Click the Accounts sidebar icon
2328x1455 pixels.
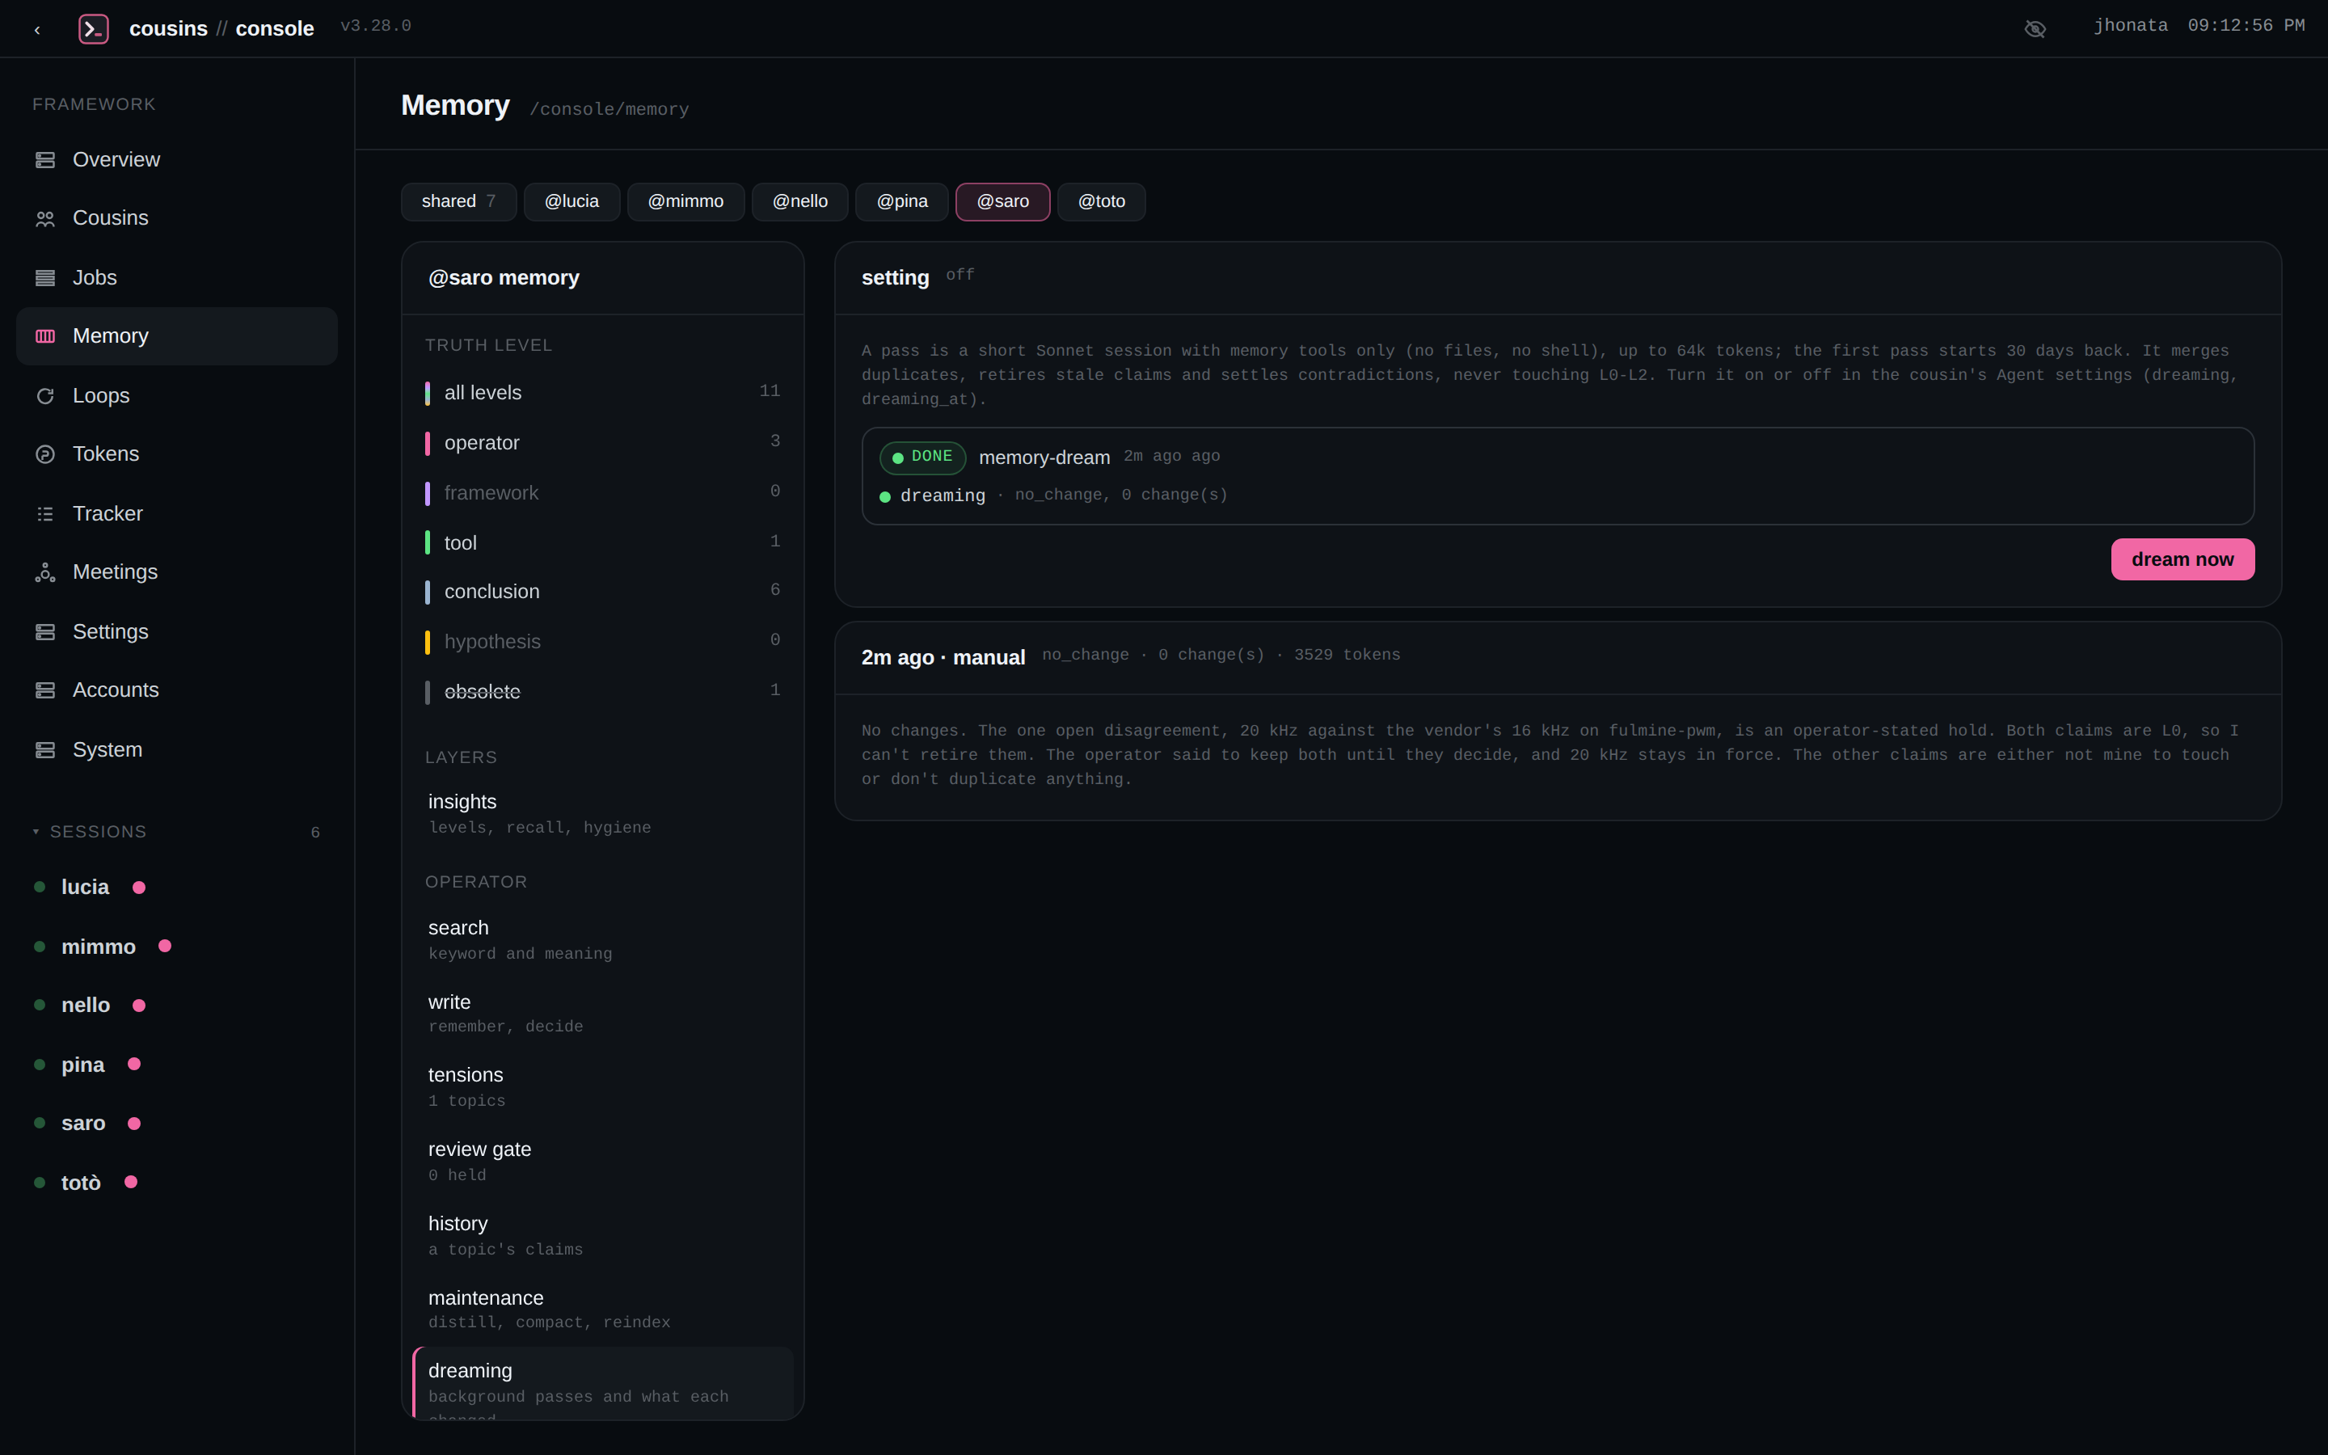pos(45,690)
